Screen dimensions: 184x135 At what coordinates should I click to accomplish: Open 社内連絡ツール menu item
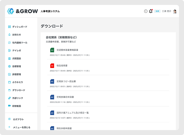tap(20, 43)
